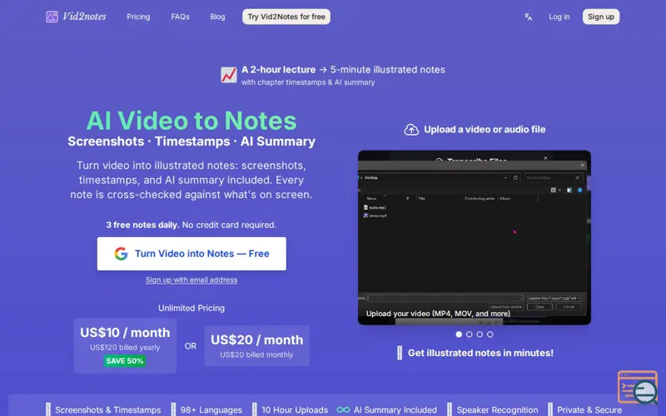This screenshot has height=416, width=666.
Task: Click Turn Video into Notes — Free
Action: tap(191, 254)
